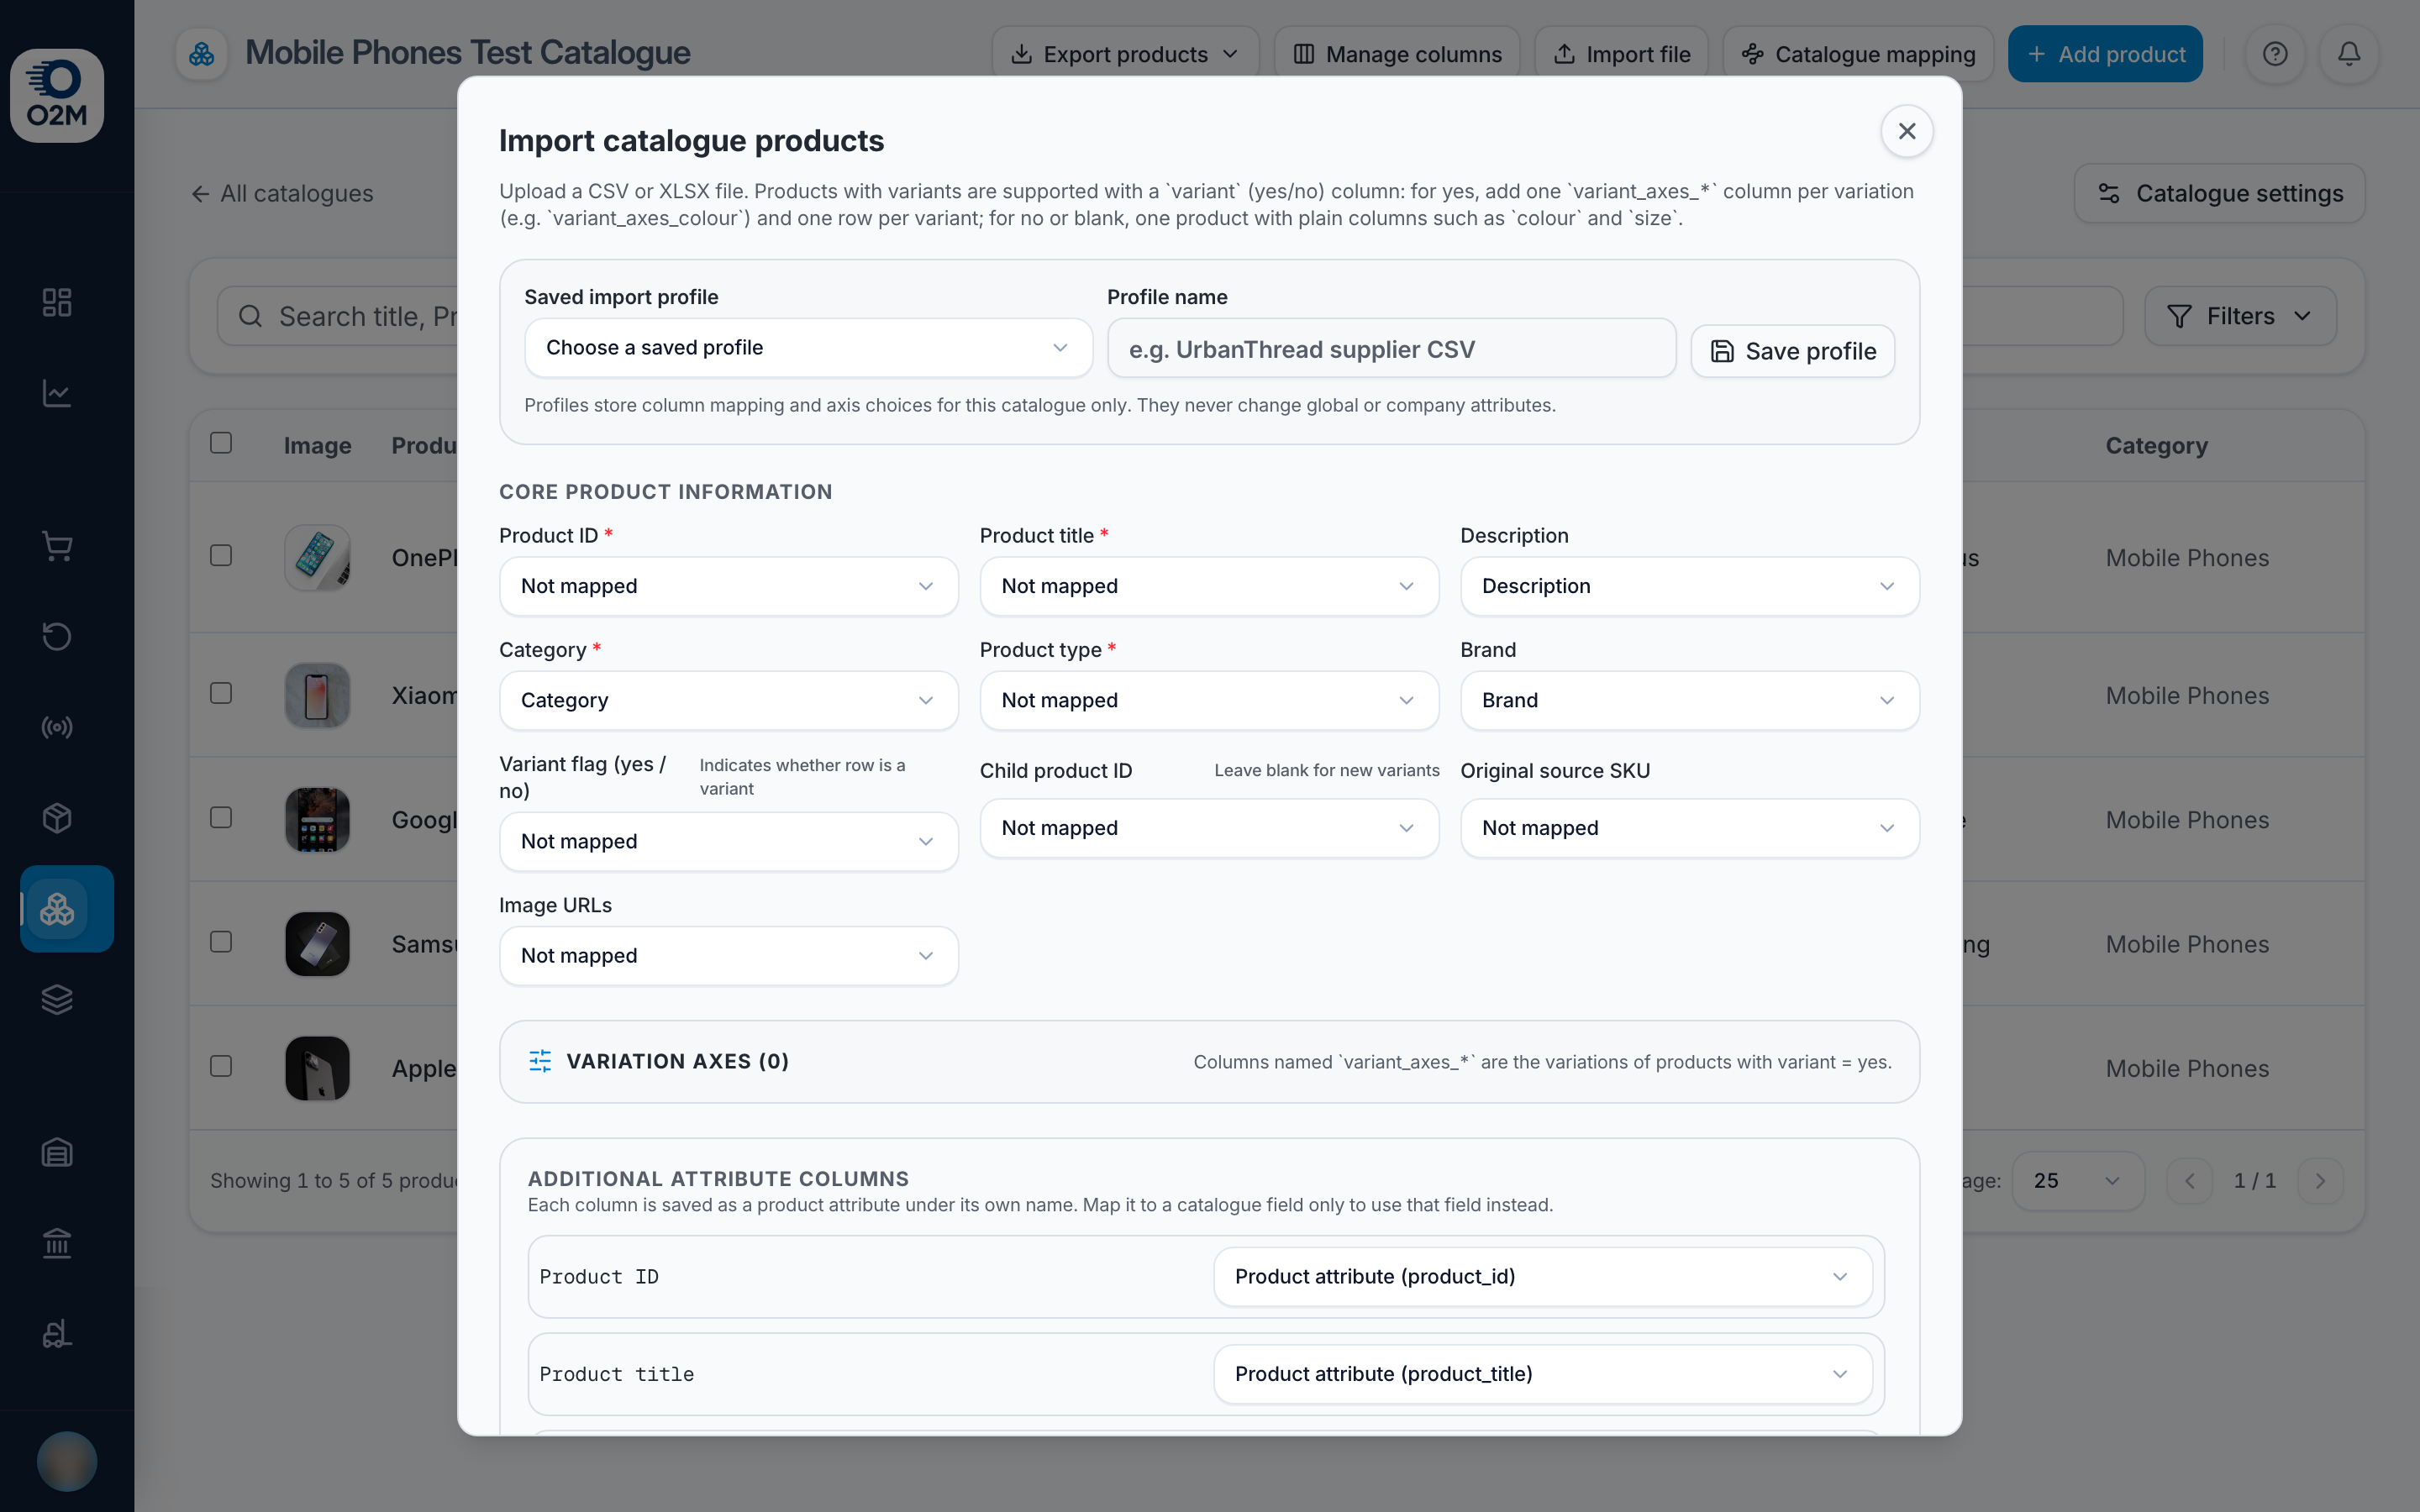Open Catalogue mapping in the toolbar

[x=1858, y=54]
